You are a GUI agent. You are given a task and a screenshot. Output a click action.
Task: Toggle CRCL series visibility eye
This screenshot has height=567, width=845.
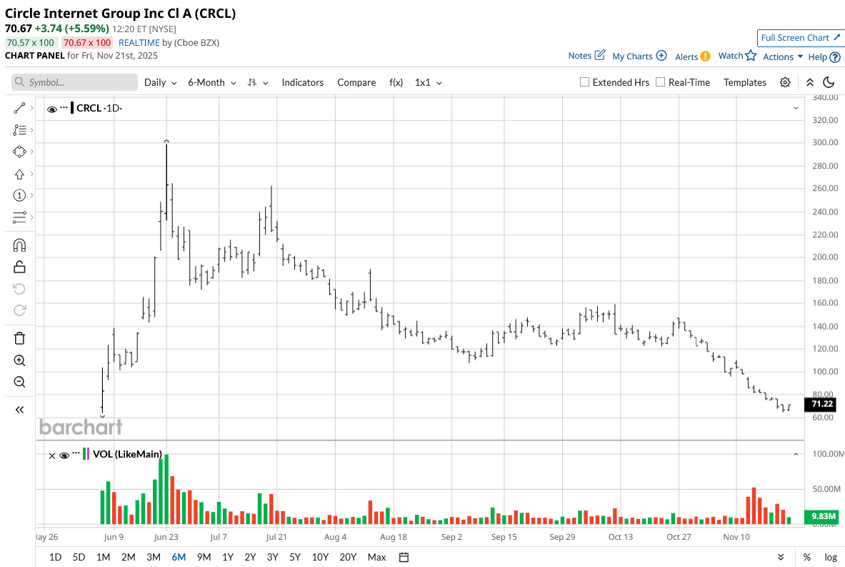[52, 109]
